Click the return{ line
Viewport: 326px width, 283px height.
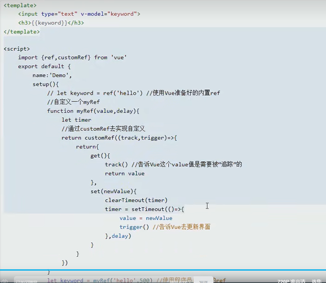(x=87, y=147)
